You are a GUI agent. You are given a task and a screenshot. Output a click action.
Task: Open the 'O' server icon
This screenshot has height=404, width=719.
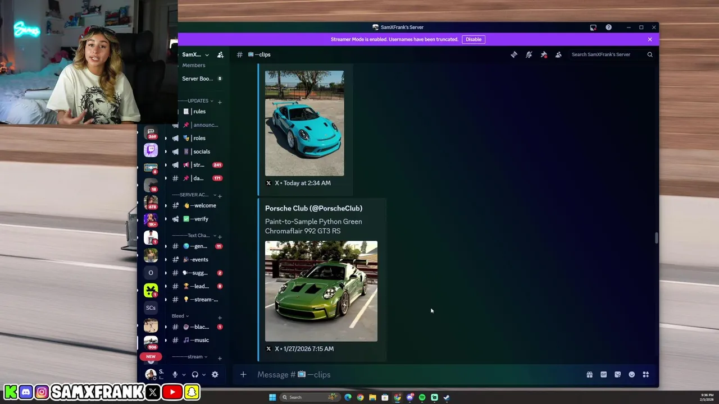coord(151,273)
